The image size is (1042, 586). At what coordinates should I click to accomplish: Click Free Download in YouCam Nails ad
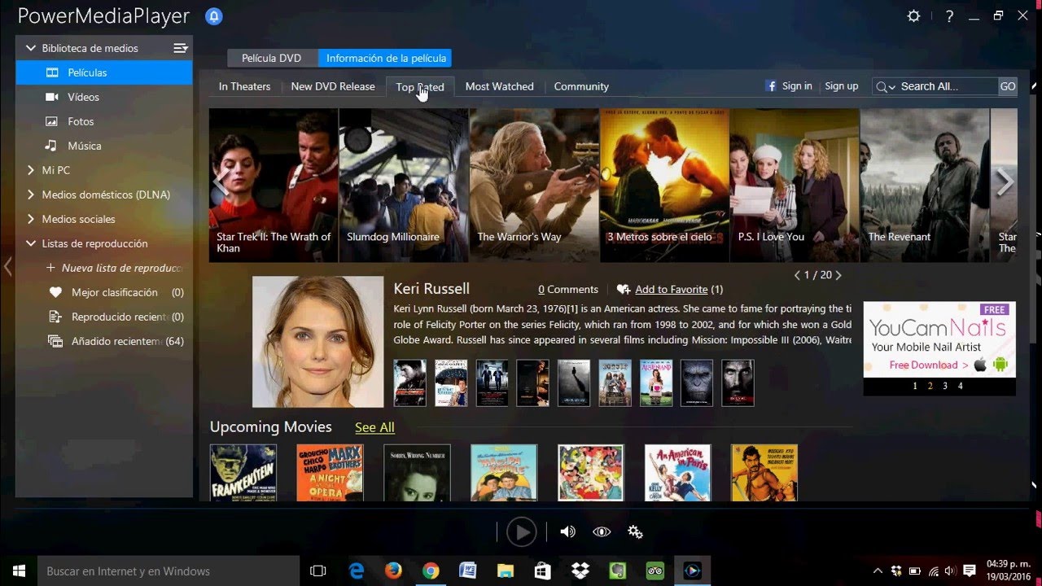coord(929,365)
